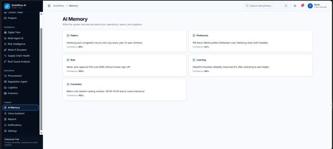Image resolution: width=333 pixels, height=149 pixels.
Task: Toggle the sidebar collapse icon
Action: [x=49, y=6]
